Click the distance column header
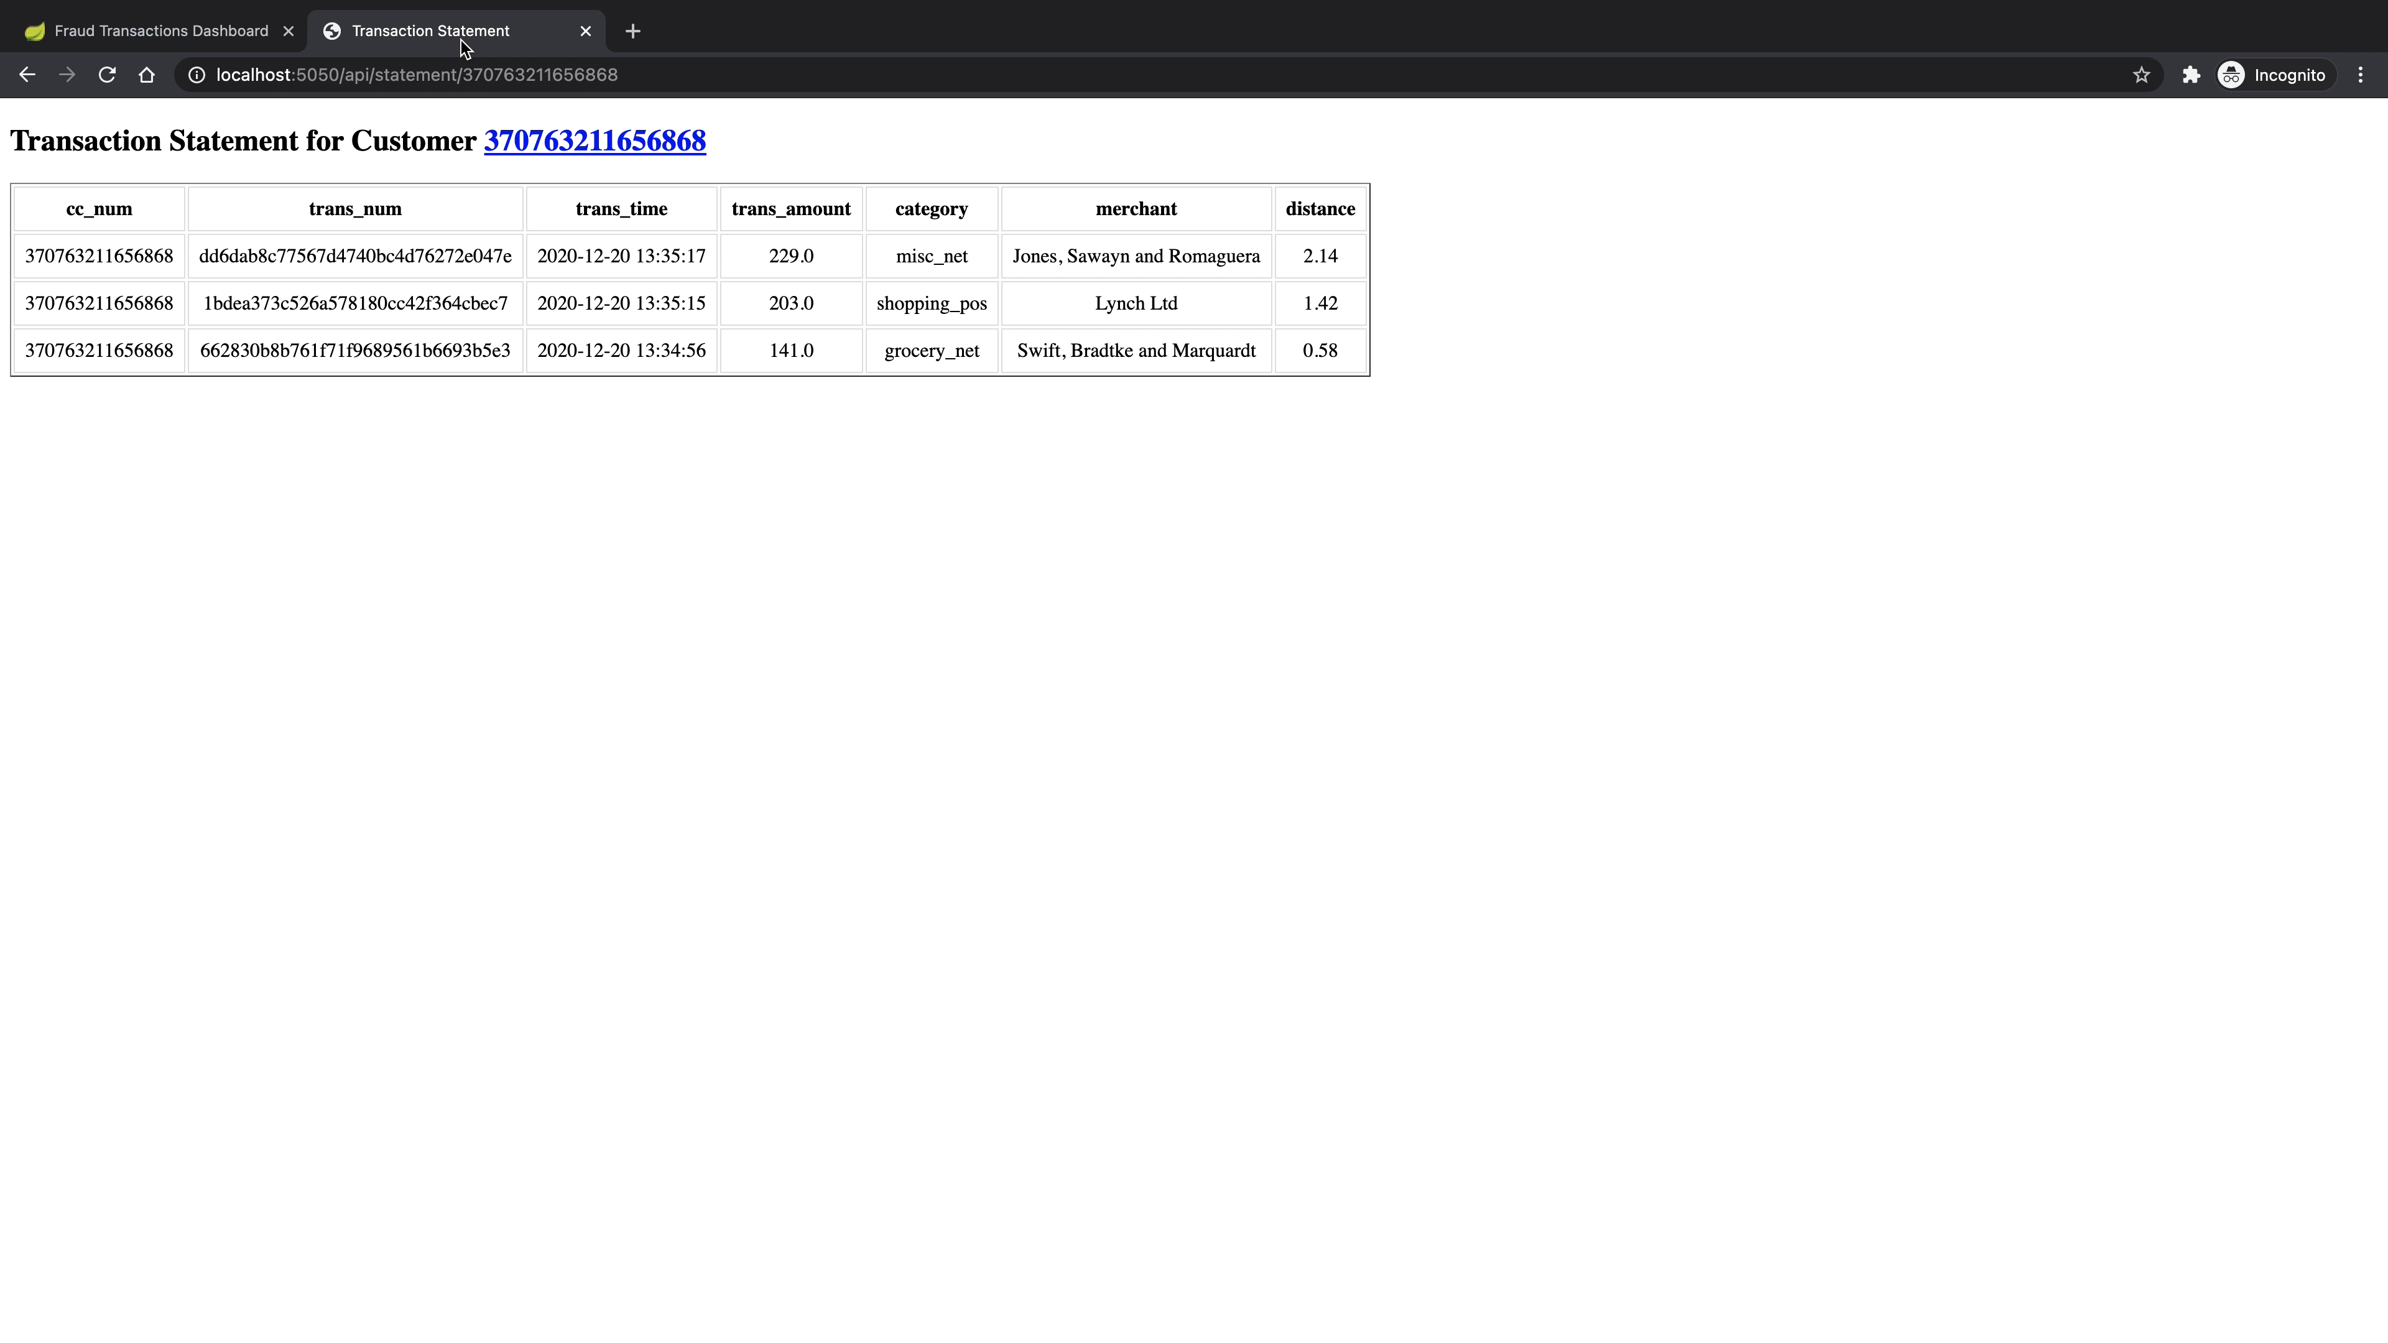This screenshot has height=1343, width=2388. pyautogui.click(x=1320, y=208)
